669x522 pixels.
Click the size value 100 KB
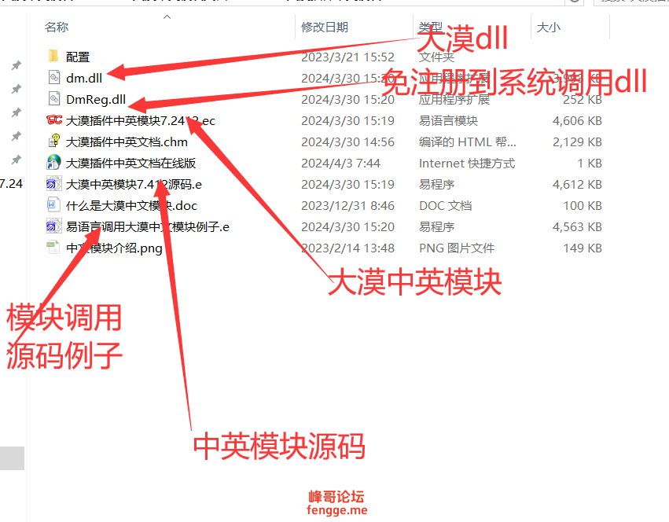(583, 206)
